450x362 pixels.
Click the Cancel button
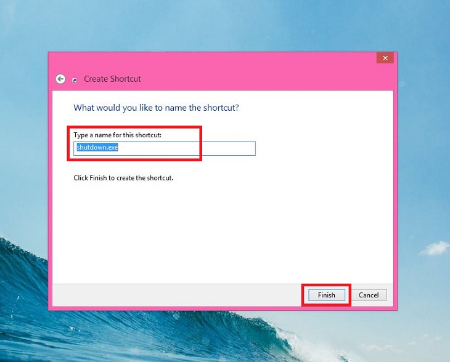(369, 295)
